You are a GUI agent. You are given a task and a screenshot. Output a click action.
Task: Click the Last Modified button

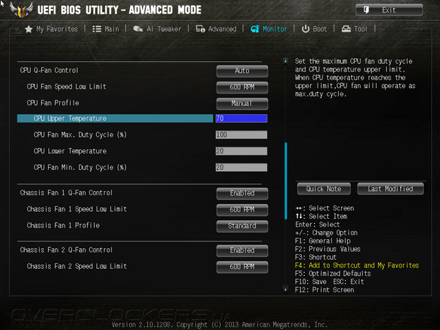[x=390, y=189]
